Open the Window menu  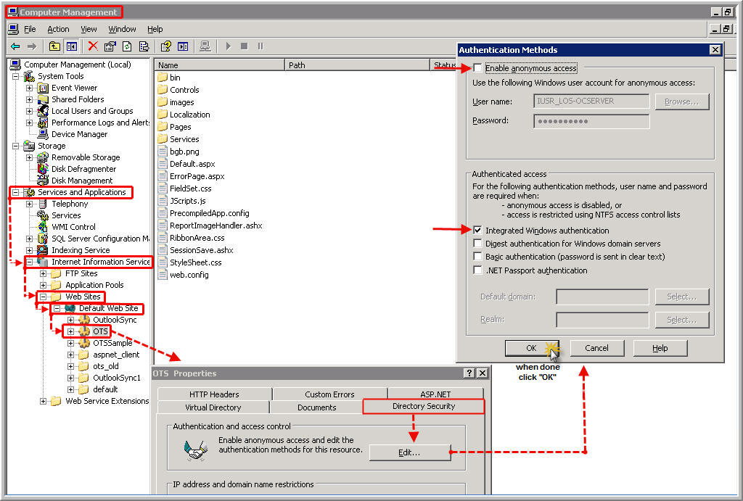coord(122,29)
